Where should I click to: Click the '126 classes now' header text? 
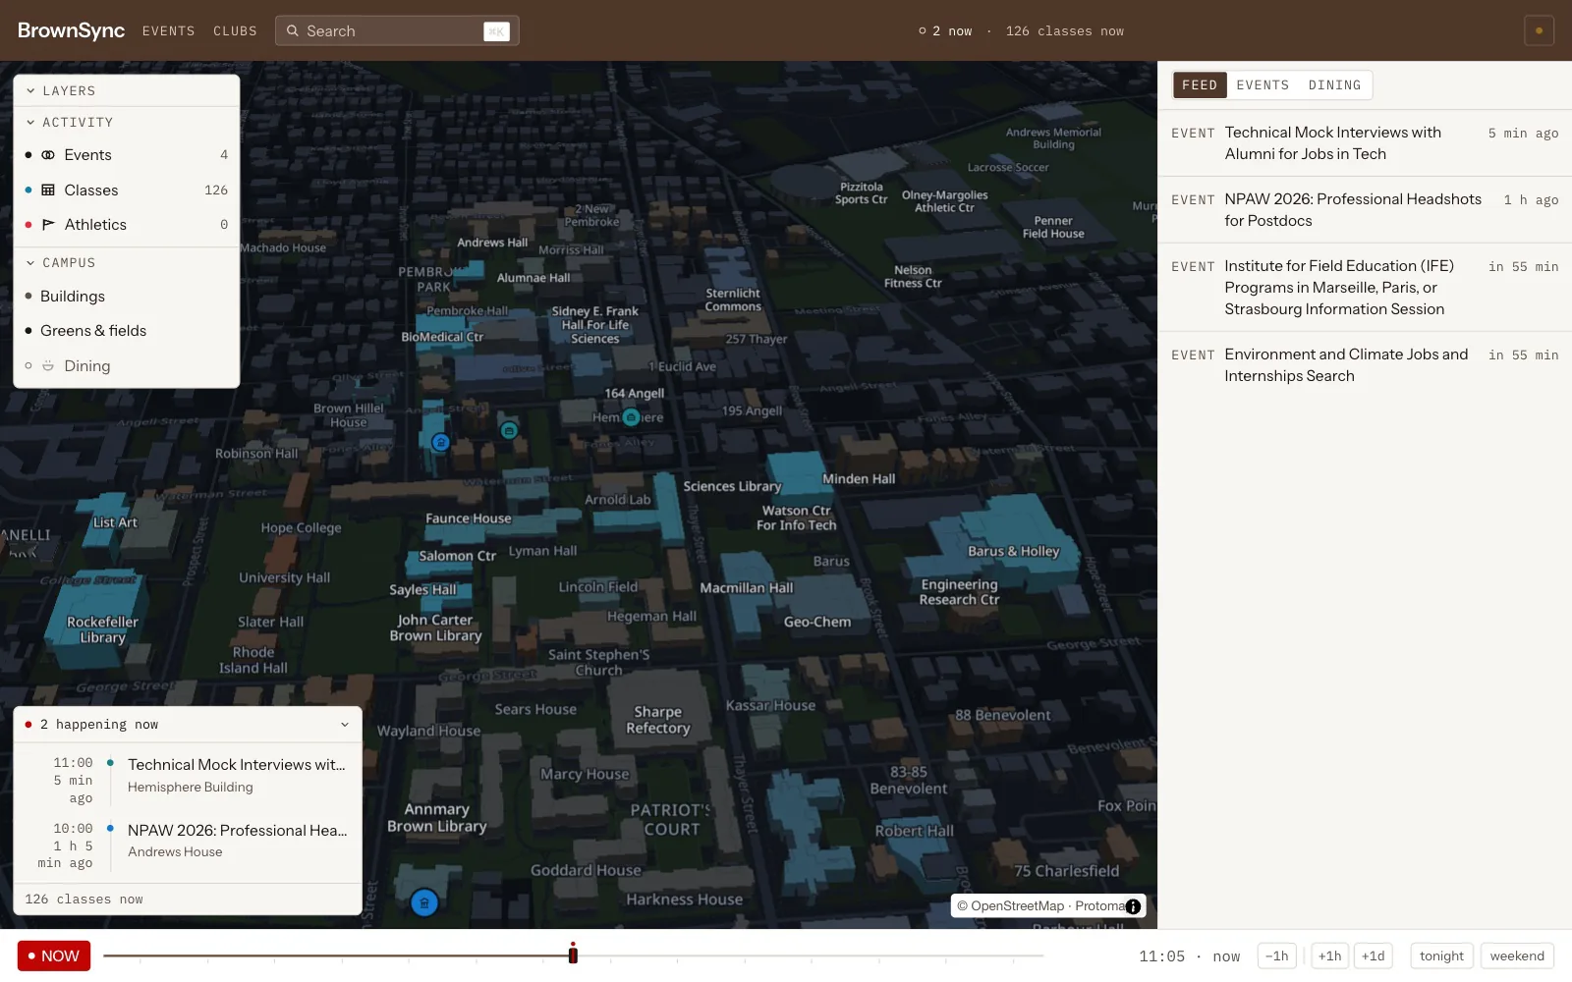(x=1064, y=31)
